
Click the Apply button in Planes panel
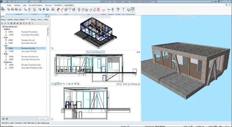coord(43,119)
